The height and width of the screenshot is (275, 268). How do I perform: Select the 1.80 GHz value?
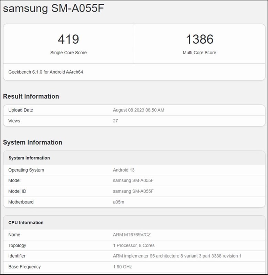tap(122, 267)
